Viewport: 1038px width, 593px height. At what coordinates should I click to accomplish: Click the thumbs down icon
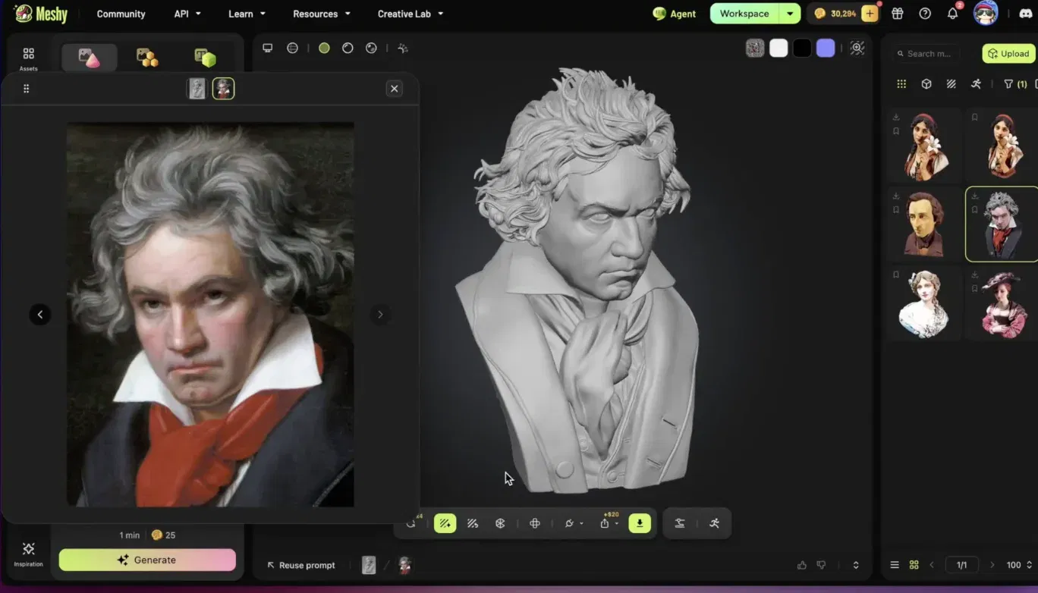click(x=821, y=565)
